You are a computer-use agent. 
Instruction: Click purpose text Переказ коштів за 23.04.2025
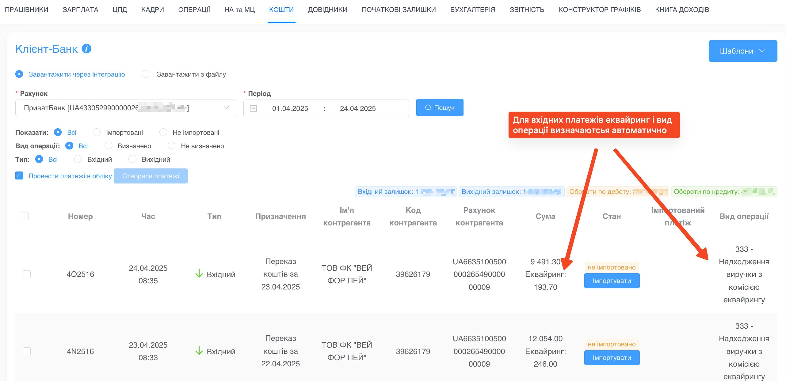[x=280, y=274]
